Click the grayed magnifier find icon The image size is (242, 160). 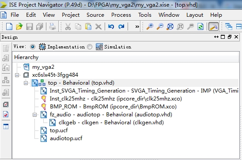click(x=190, y=26)
